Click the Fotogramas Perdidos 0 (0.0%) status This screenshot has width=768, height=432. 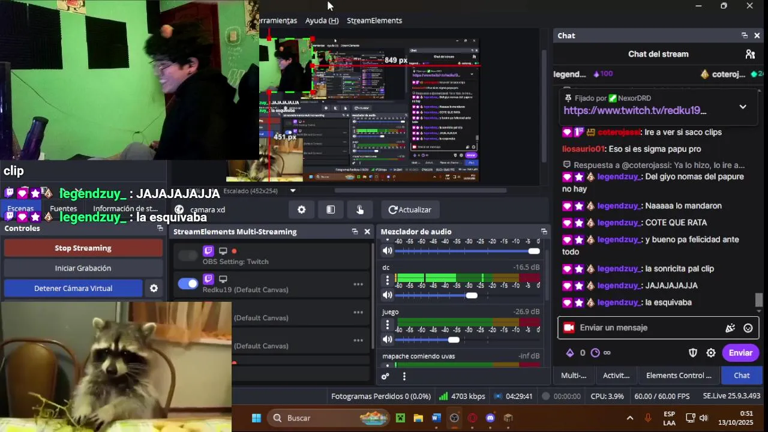[x=381, y=396]
